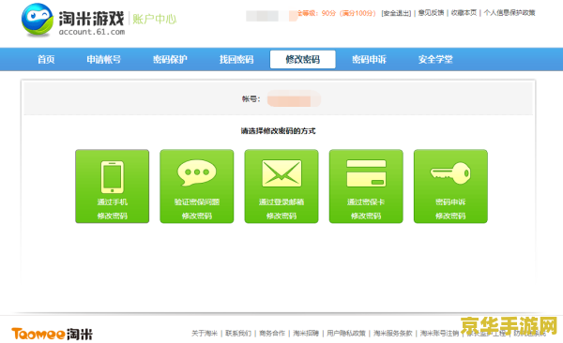Open the 安全学堂 tab

[x=435, y=59]
